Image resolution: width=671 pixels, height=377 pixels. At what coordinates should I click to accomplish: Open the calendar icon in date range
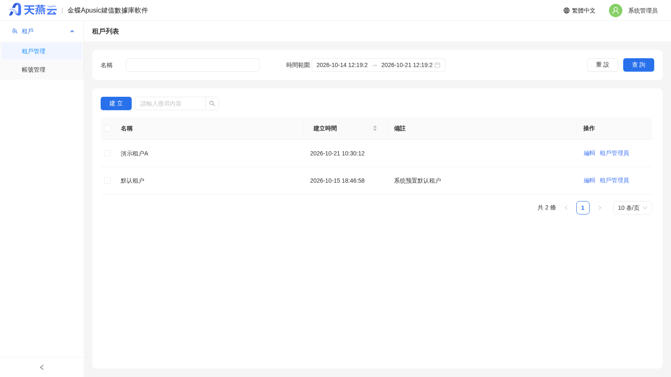coord(437,65)
